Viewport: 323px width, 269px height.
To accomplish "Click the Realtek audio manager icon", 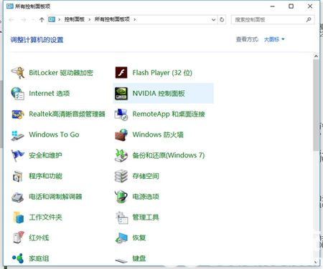I will click(18, 114).
